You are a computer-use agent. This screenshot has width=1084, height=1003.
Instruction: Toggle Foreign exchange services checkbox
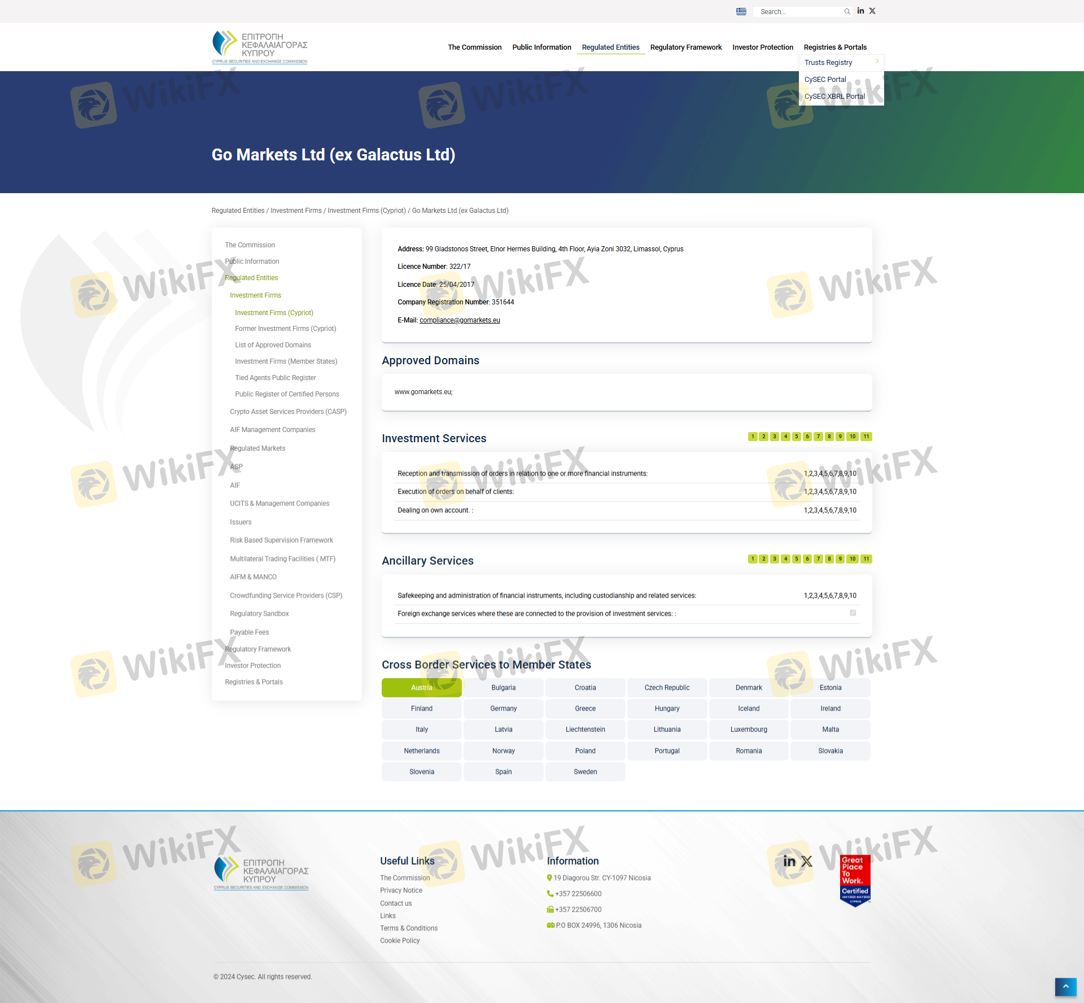pos(853,613)
